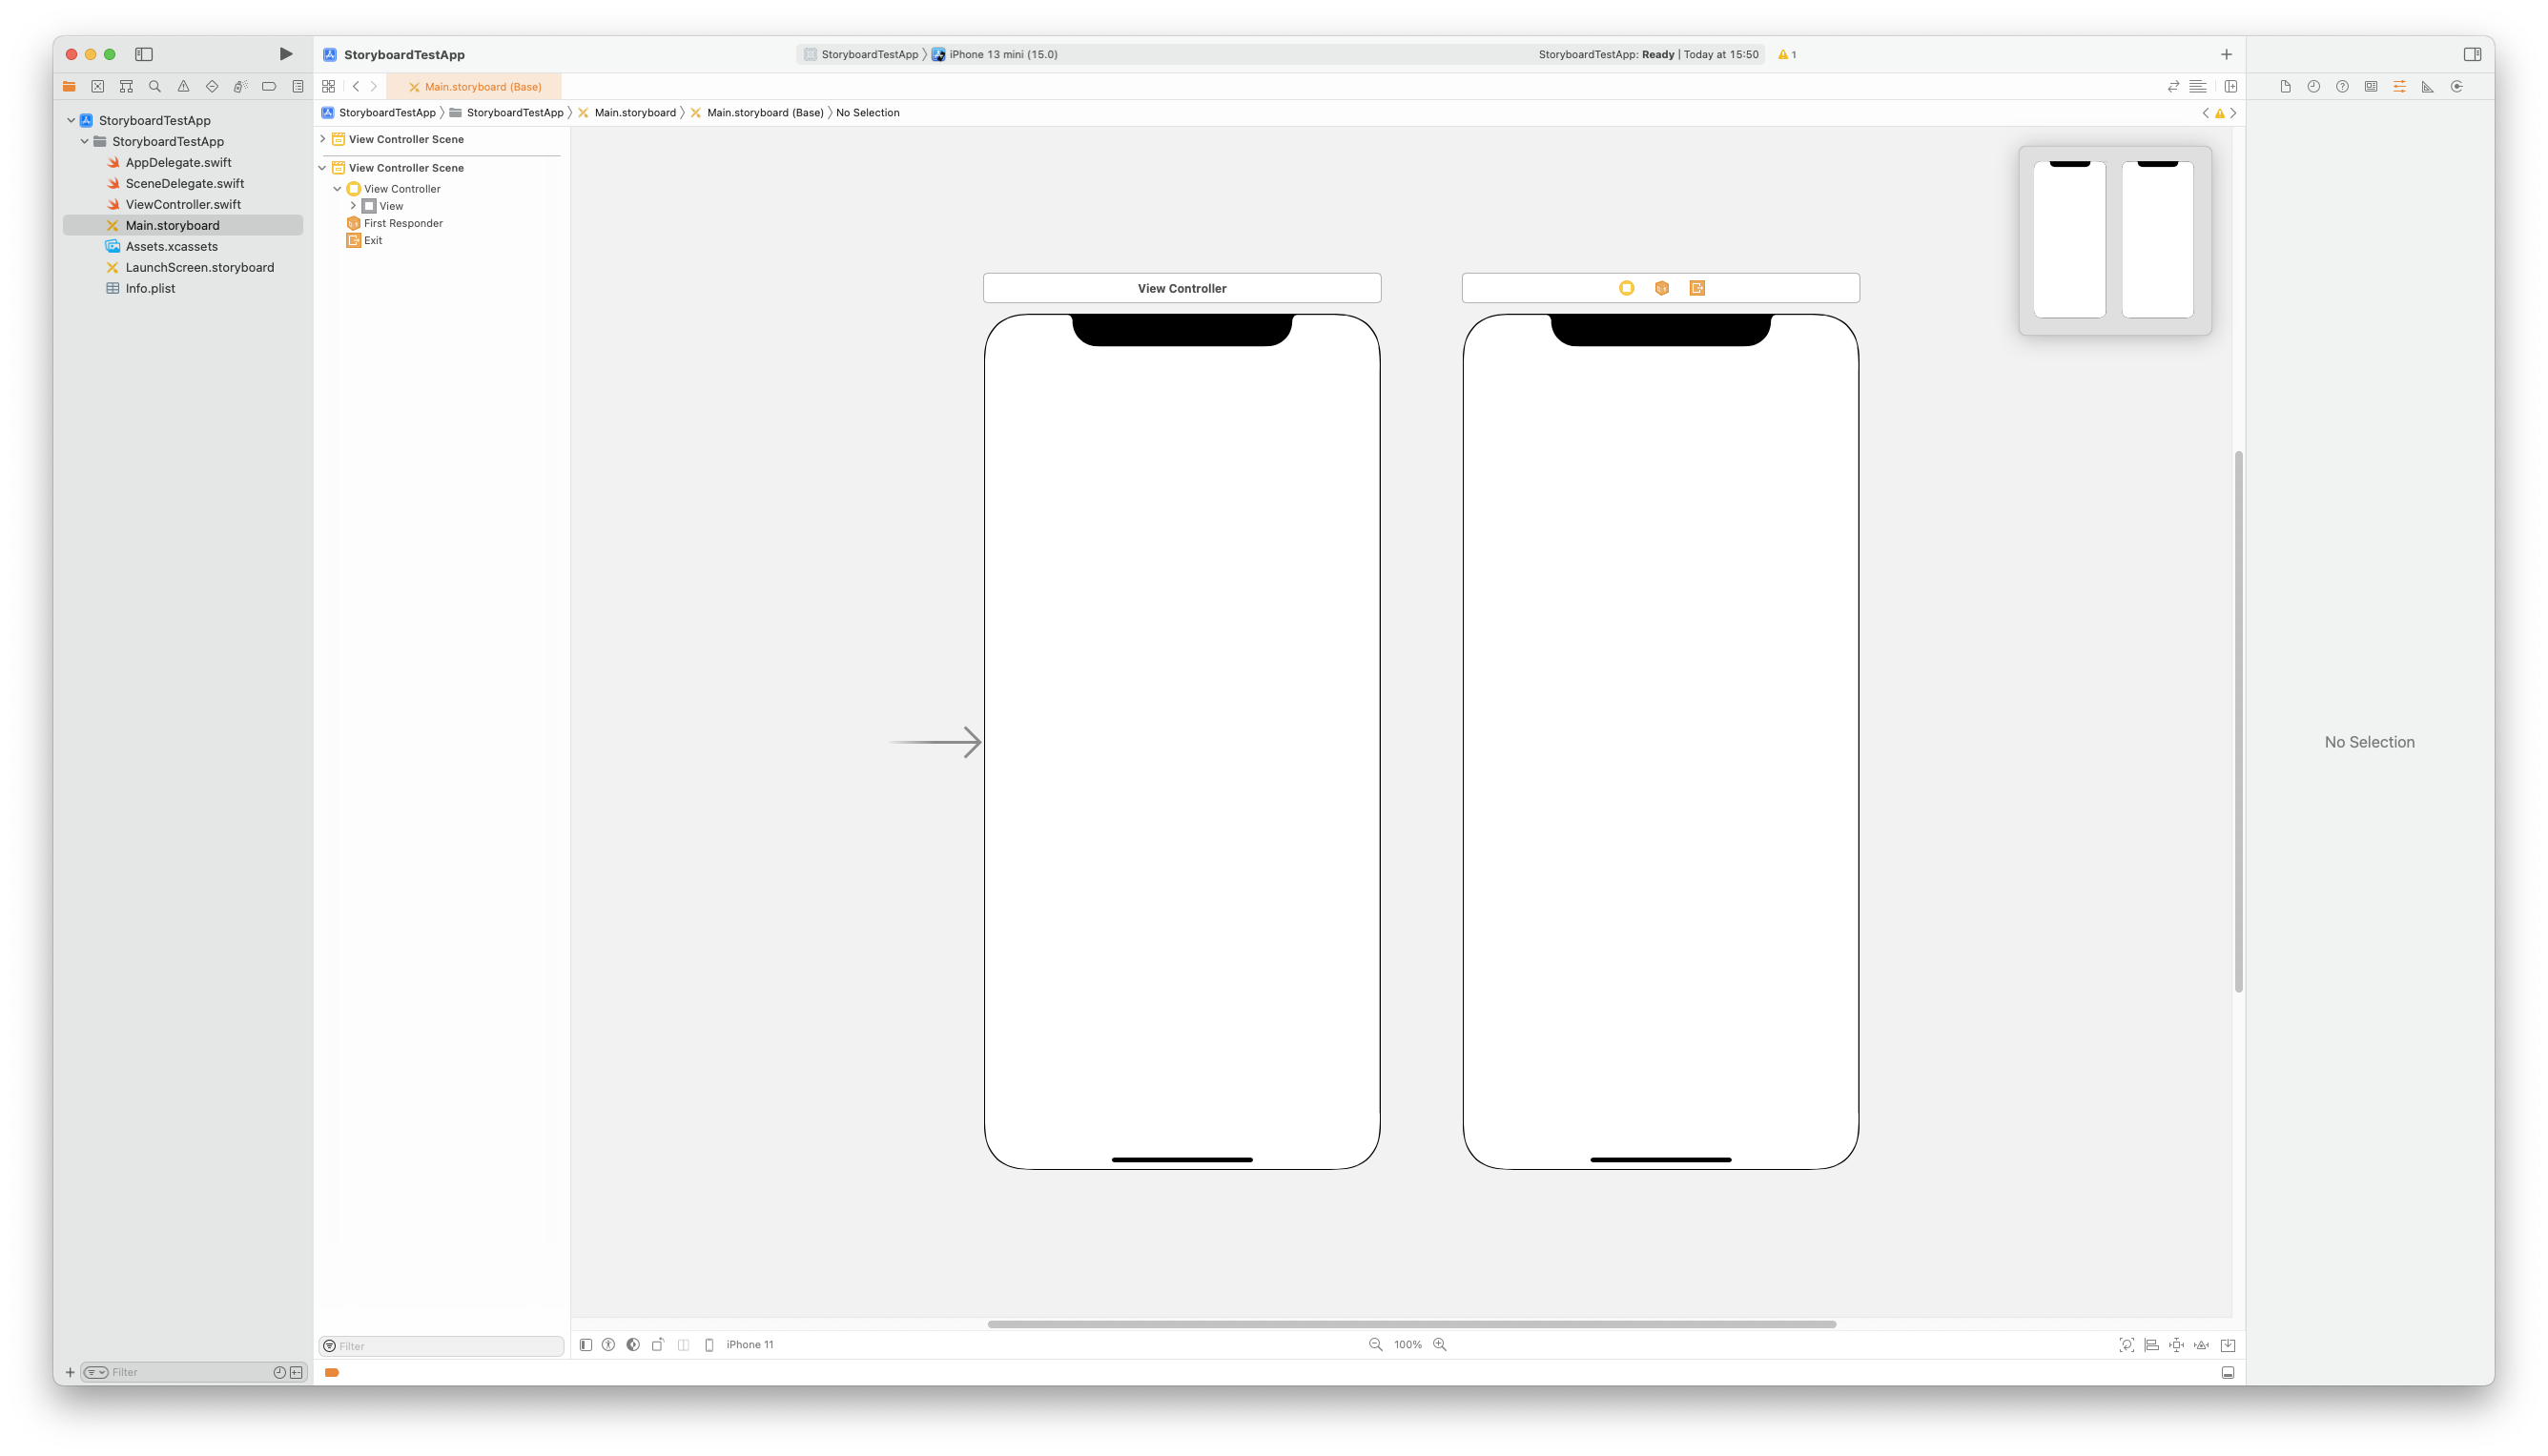Expand the first View Controller Scene

point(323,139)
